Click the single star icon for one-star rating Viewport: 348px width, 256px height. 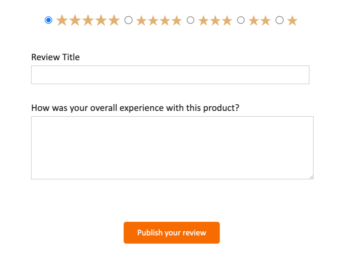[292, 21]
